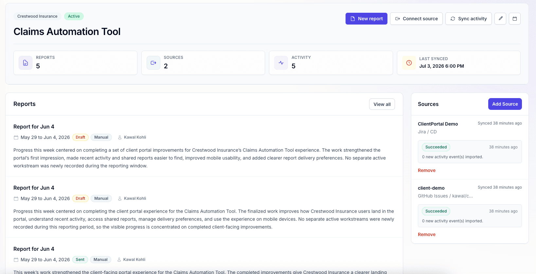Click the Manual badge on the Sent report
Screen dimensions: 536x274
(100, 260)
